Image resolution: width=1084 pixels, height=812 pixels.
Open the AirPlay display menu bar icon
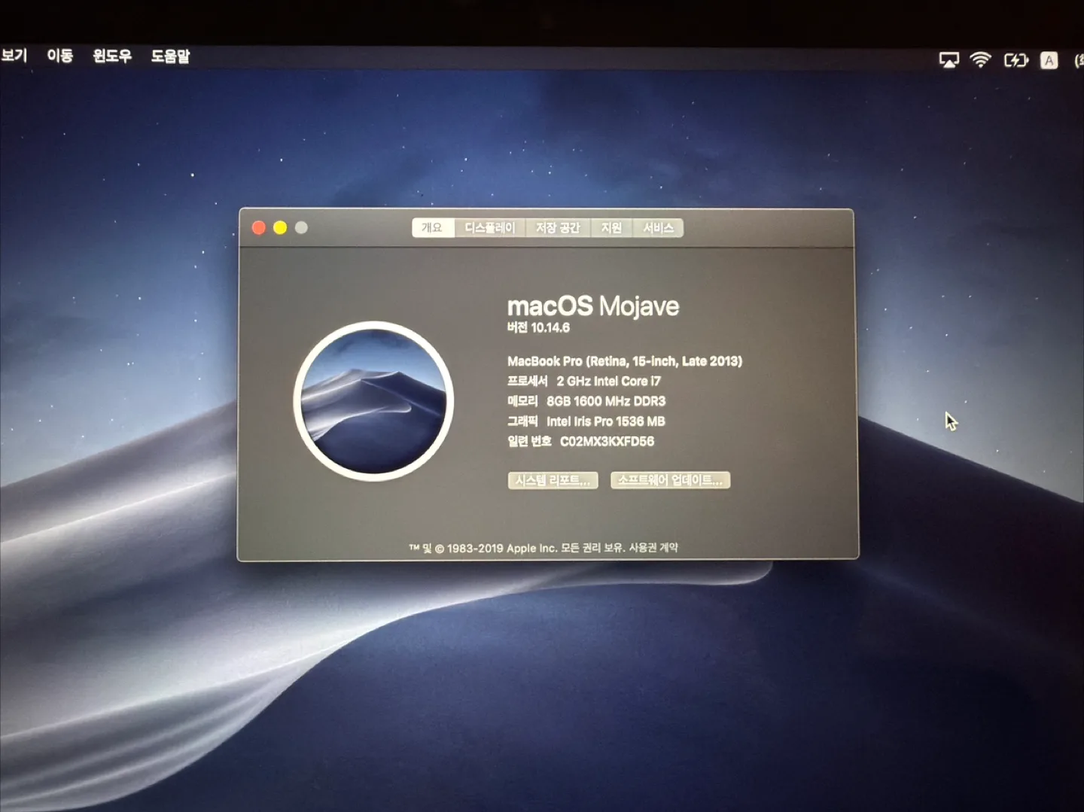click(x=948, y=60)
